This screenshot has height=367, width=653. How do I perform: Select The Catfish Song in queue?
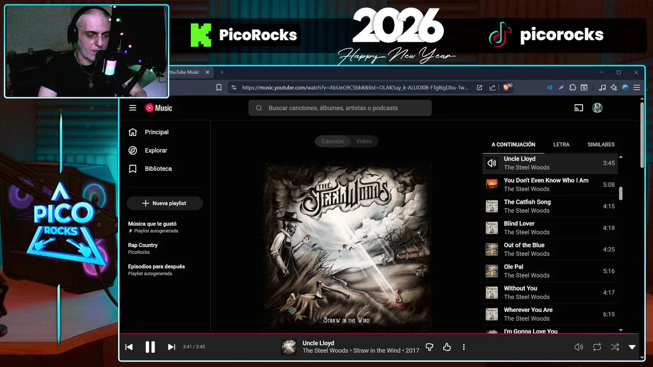[x=550, y=206]
